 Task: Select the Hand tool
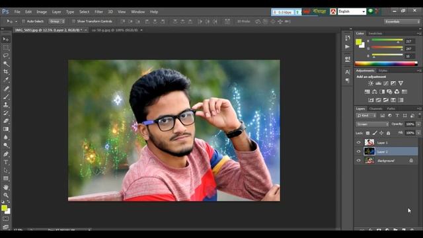click(x=6, y=187)
